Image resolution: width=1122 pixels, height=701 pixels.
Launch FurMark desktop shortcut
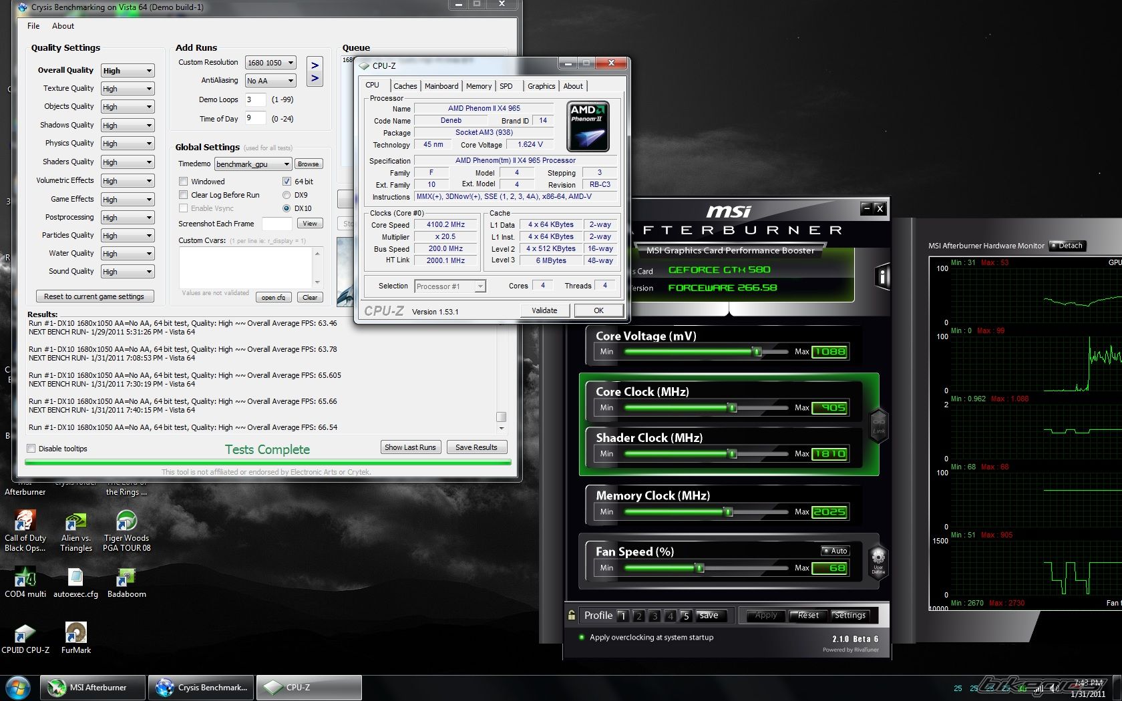pos(76,638)
